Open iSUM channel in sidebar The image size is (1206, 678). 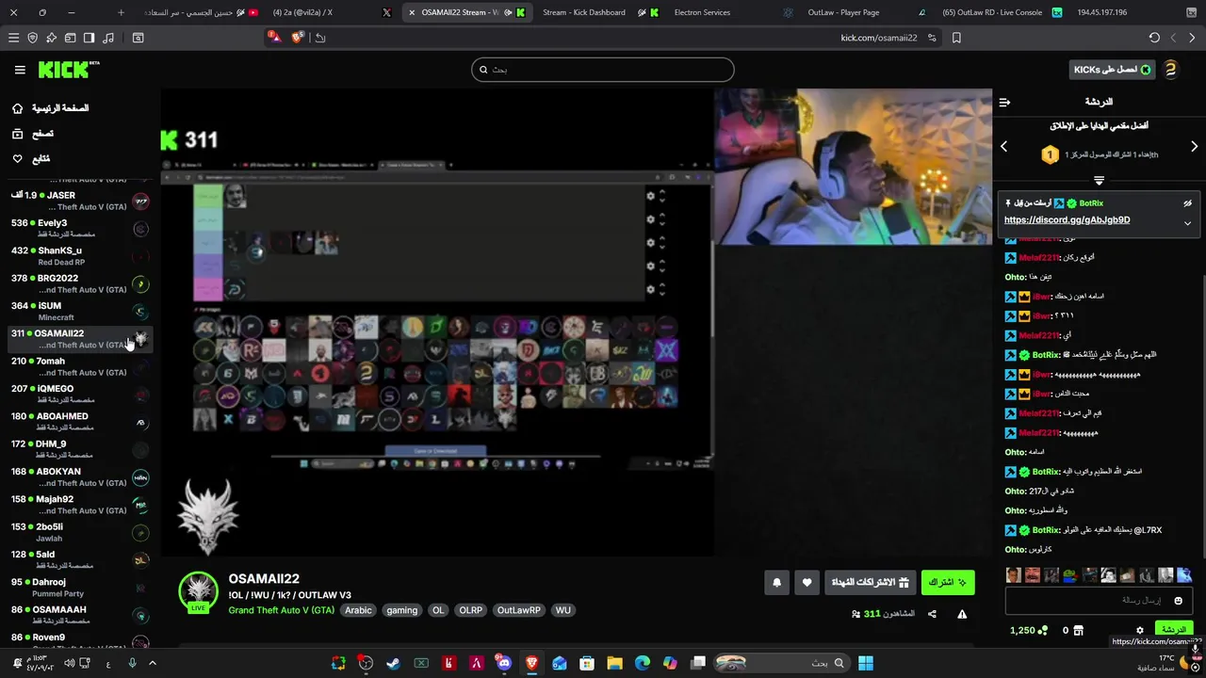tap(79, 311)
